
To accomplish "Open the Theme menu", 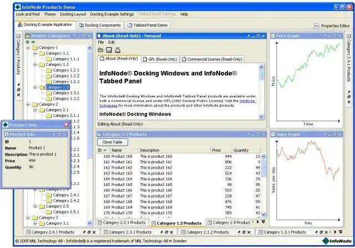I will [50, 14].
